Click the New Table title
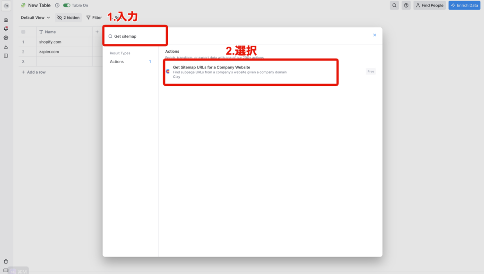Viewport: 484px width, 274px height. [39, 5]
